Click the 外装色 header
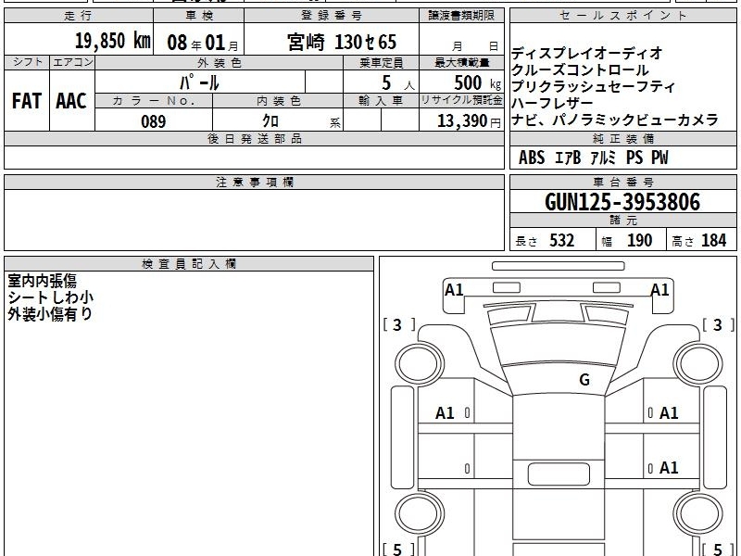 [220, 62]
